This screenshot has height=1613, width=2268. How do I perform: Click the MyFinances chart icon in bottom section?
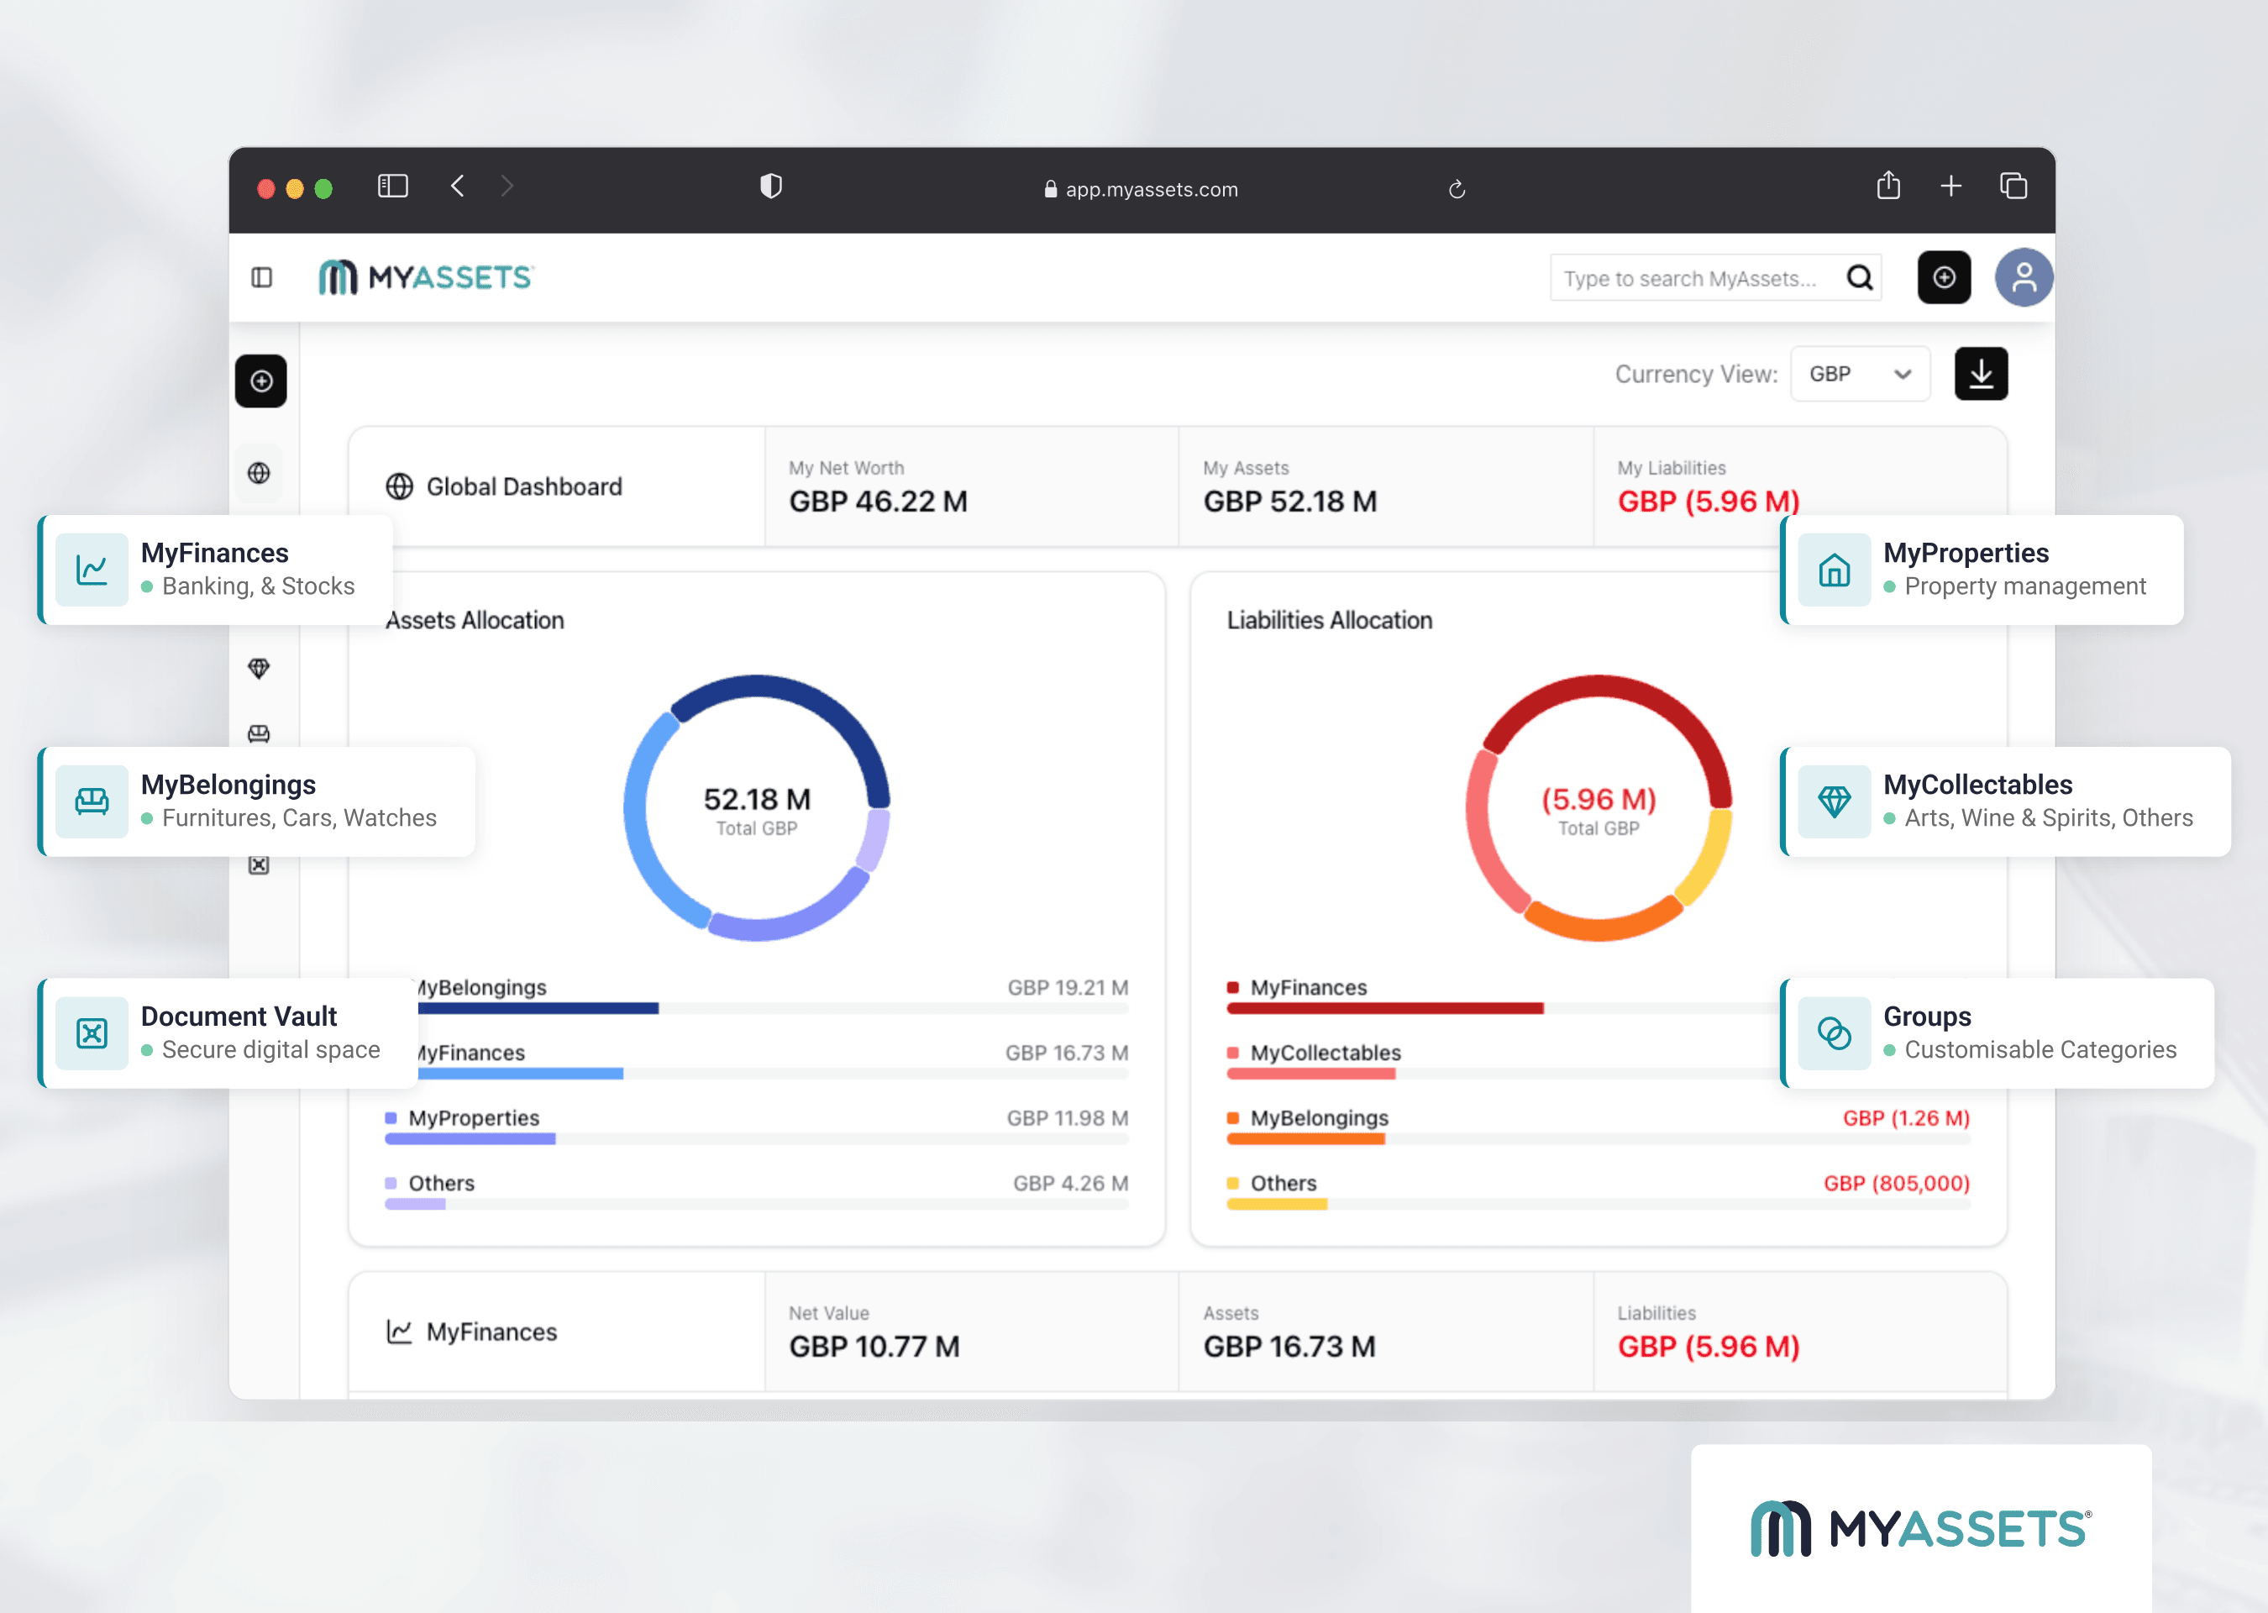(398, 1331)
